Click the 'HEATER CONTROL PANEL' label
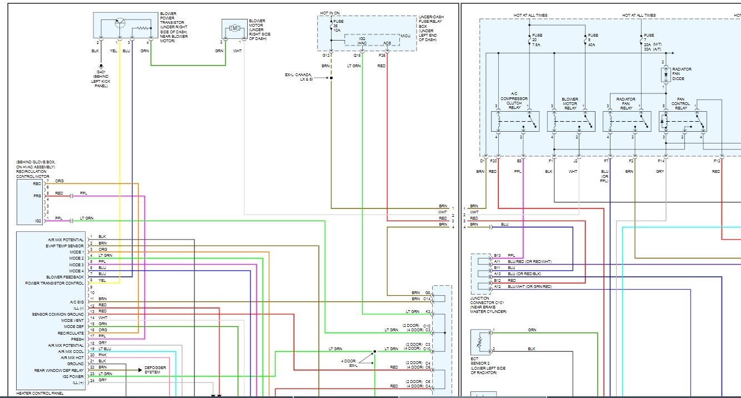The width and height of the screenshot is (741, 398). click(40, 394)
